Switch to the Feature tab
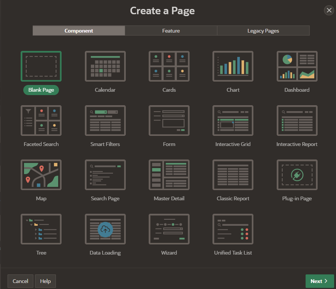The height and width of the screenshot is (289, 336). 171,31
